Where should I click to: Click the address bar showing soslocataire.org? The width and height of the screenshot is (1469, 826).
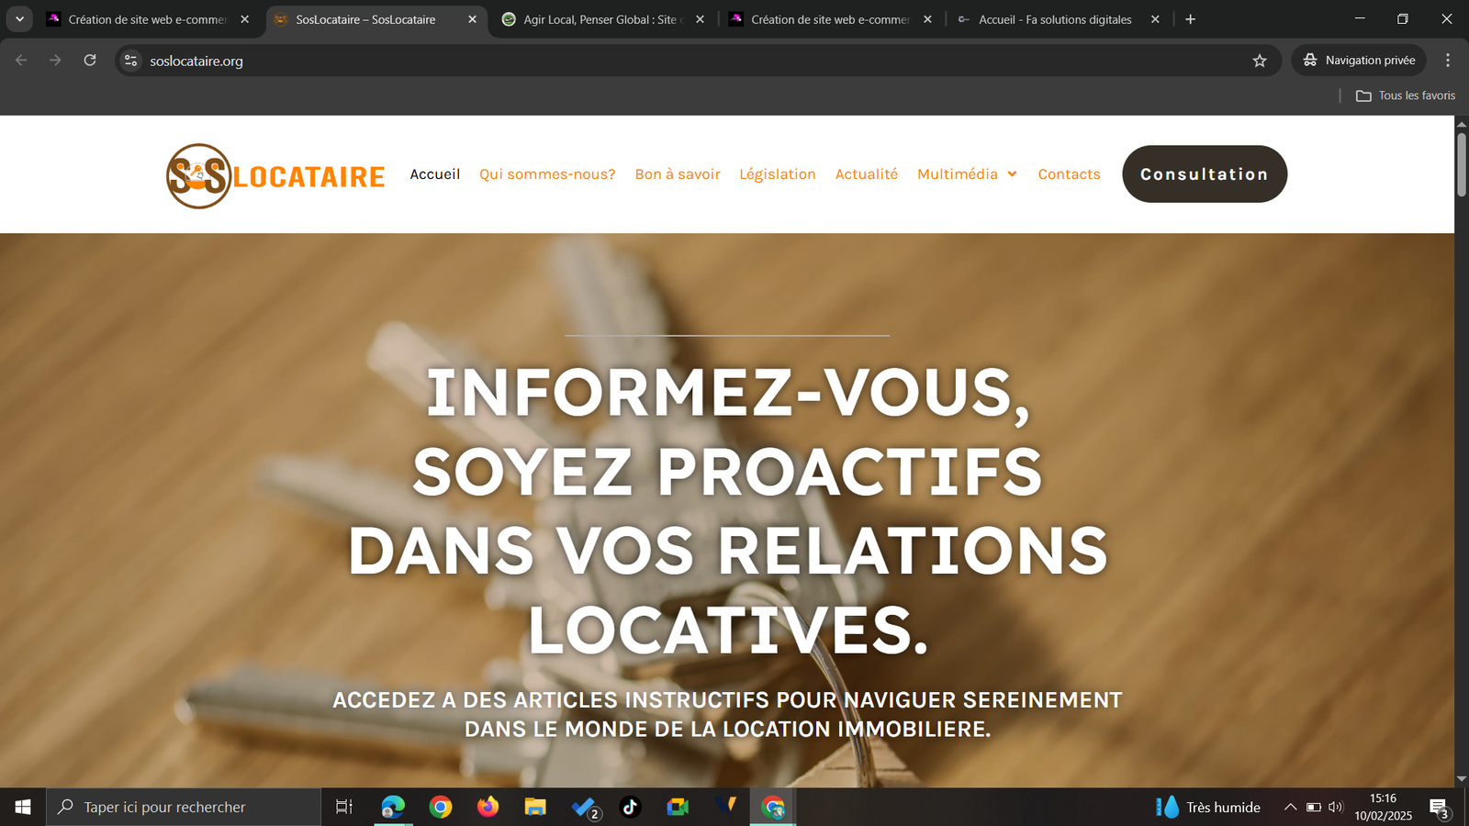[643, 61]
